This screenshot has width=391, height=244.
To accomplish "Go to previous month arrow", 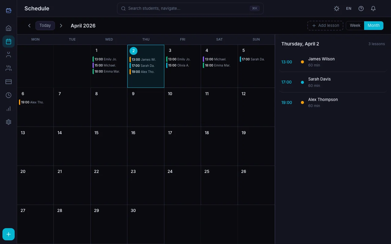I will pyautogui.click(x=29, y=26).
